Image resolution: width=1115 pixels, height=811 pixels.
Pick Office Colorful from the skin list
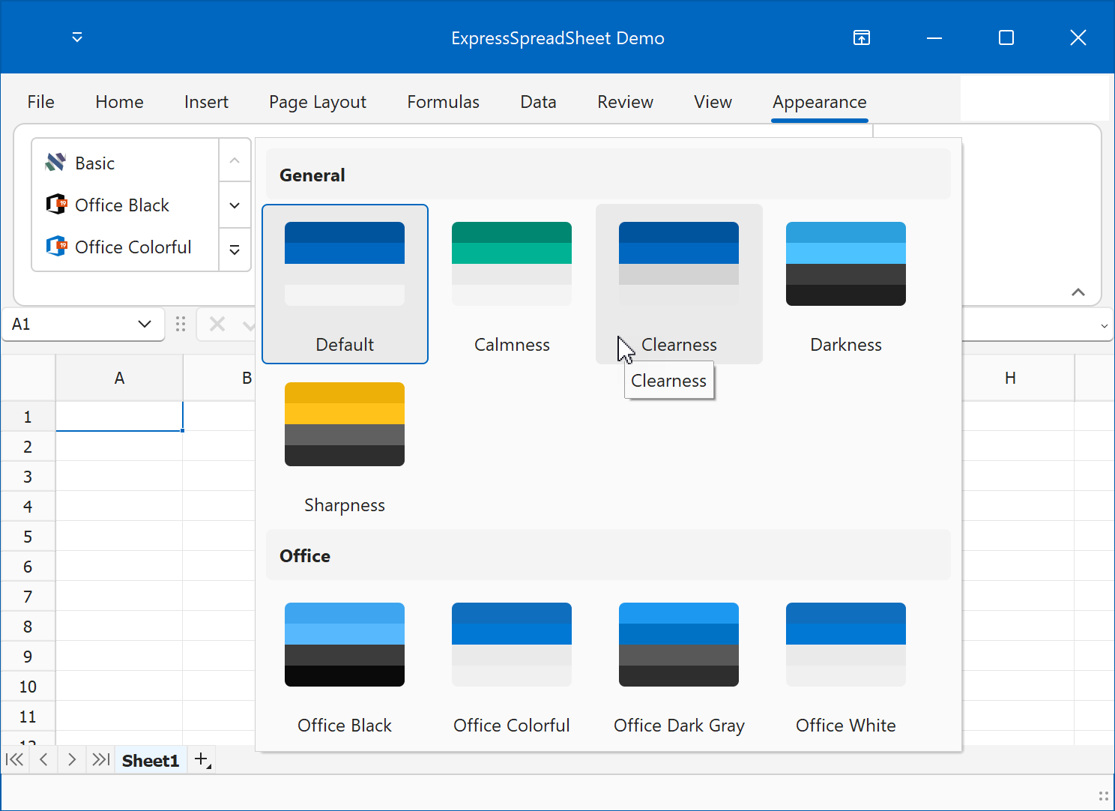tap(133, 247)
